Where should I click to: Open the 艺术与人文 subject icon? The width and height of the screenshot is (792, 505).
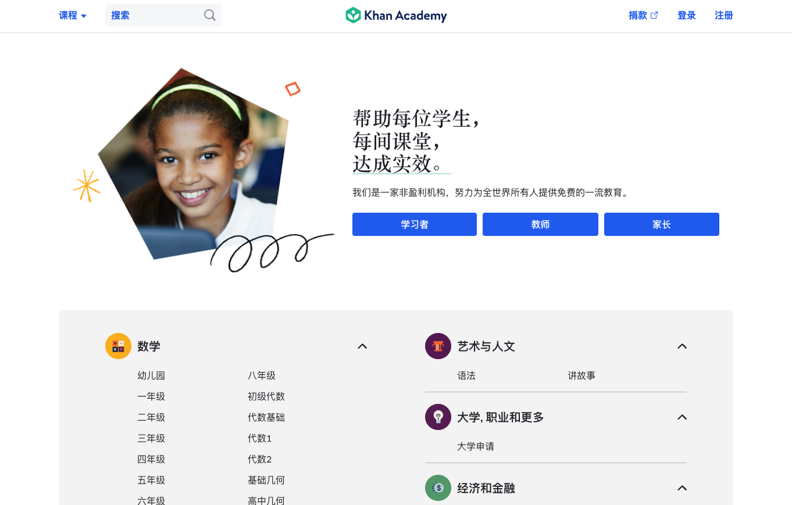pos(438,346)
